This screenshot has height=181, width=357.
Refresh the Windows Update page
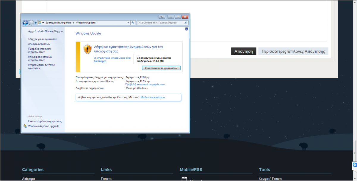point(133,23)
